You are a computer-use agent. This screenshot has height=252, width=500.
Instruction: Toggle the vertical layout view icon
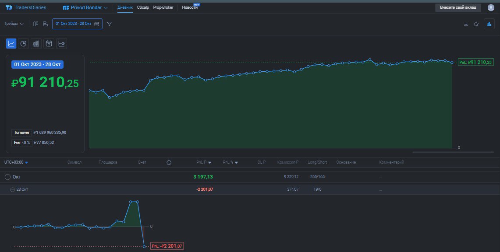pos(35,24)
